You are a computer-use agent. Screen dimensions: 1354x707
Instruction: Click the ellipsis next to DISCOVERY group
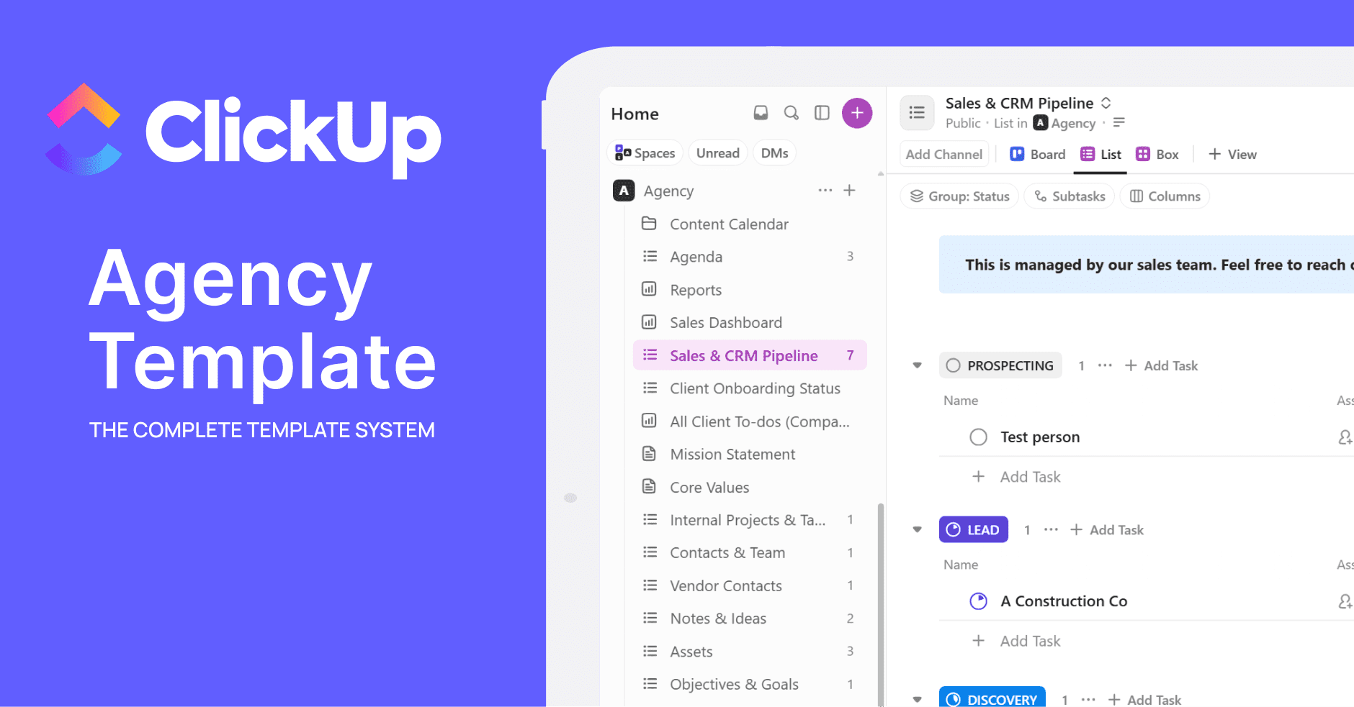coord(1088,700)
